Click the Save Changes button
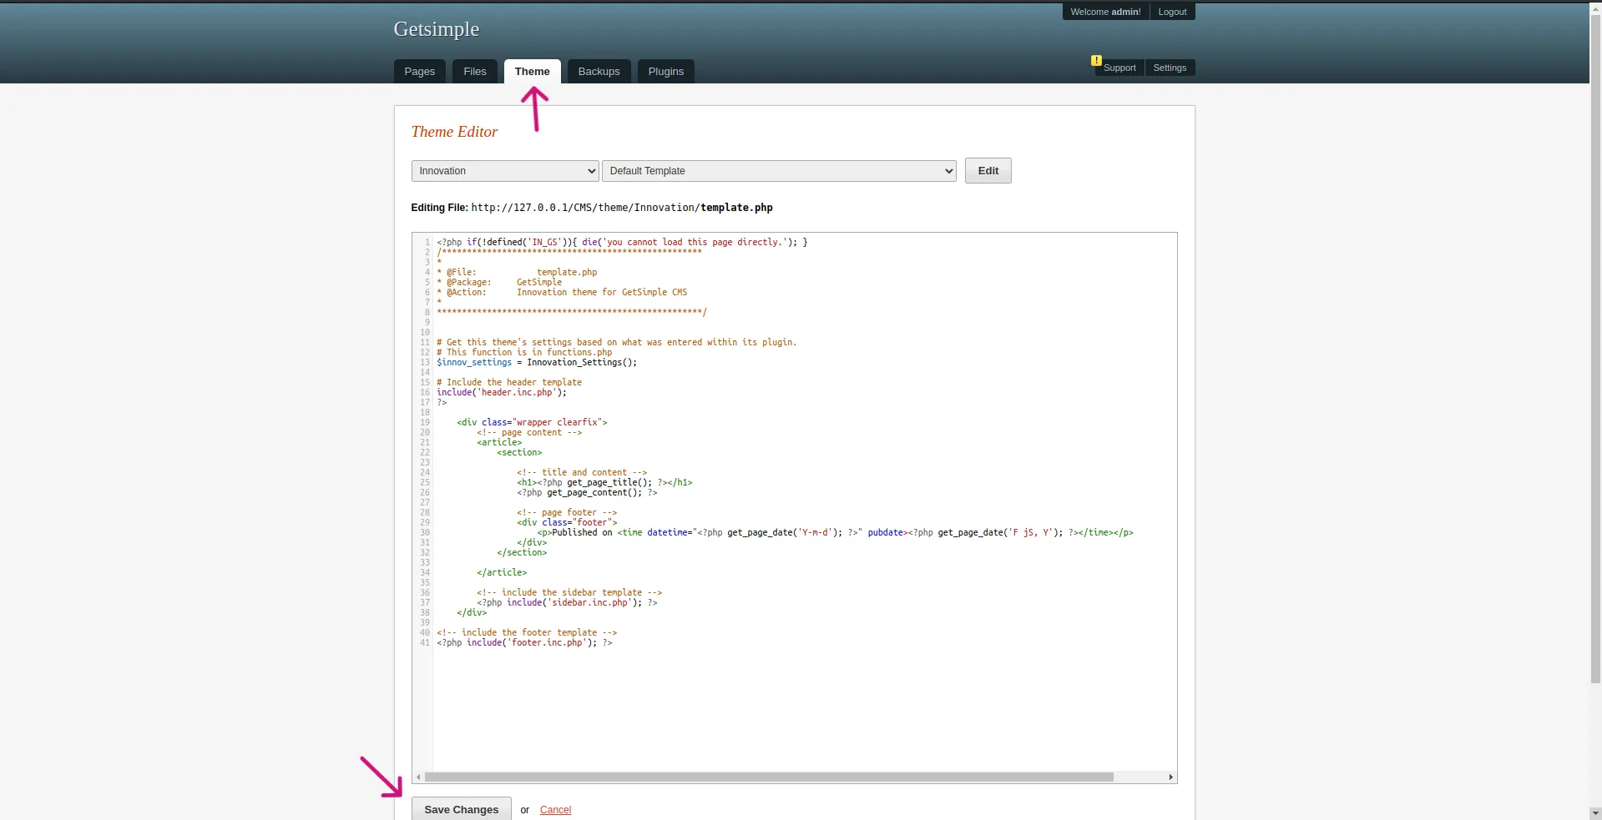 tap(460, 808)
